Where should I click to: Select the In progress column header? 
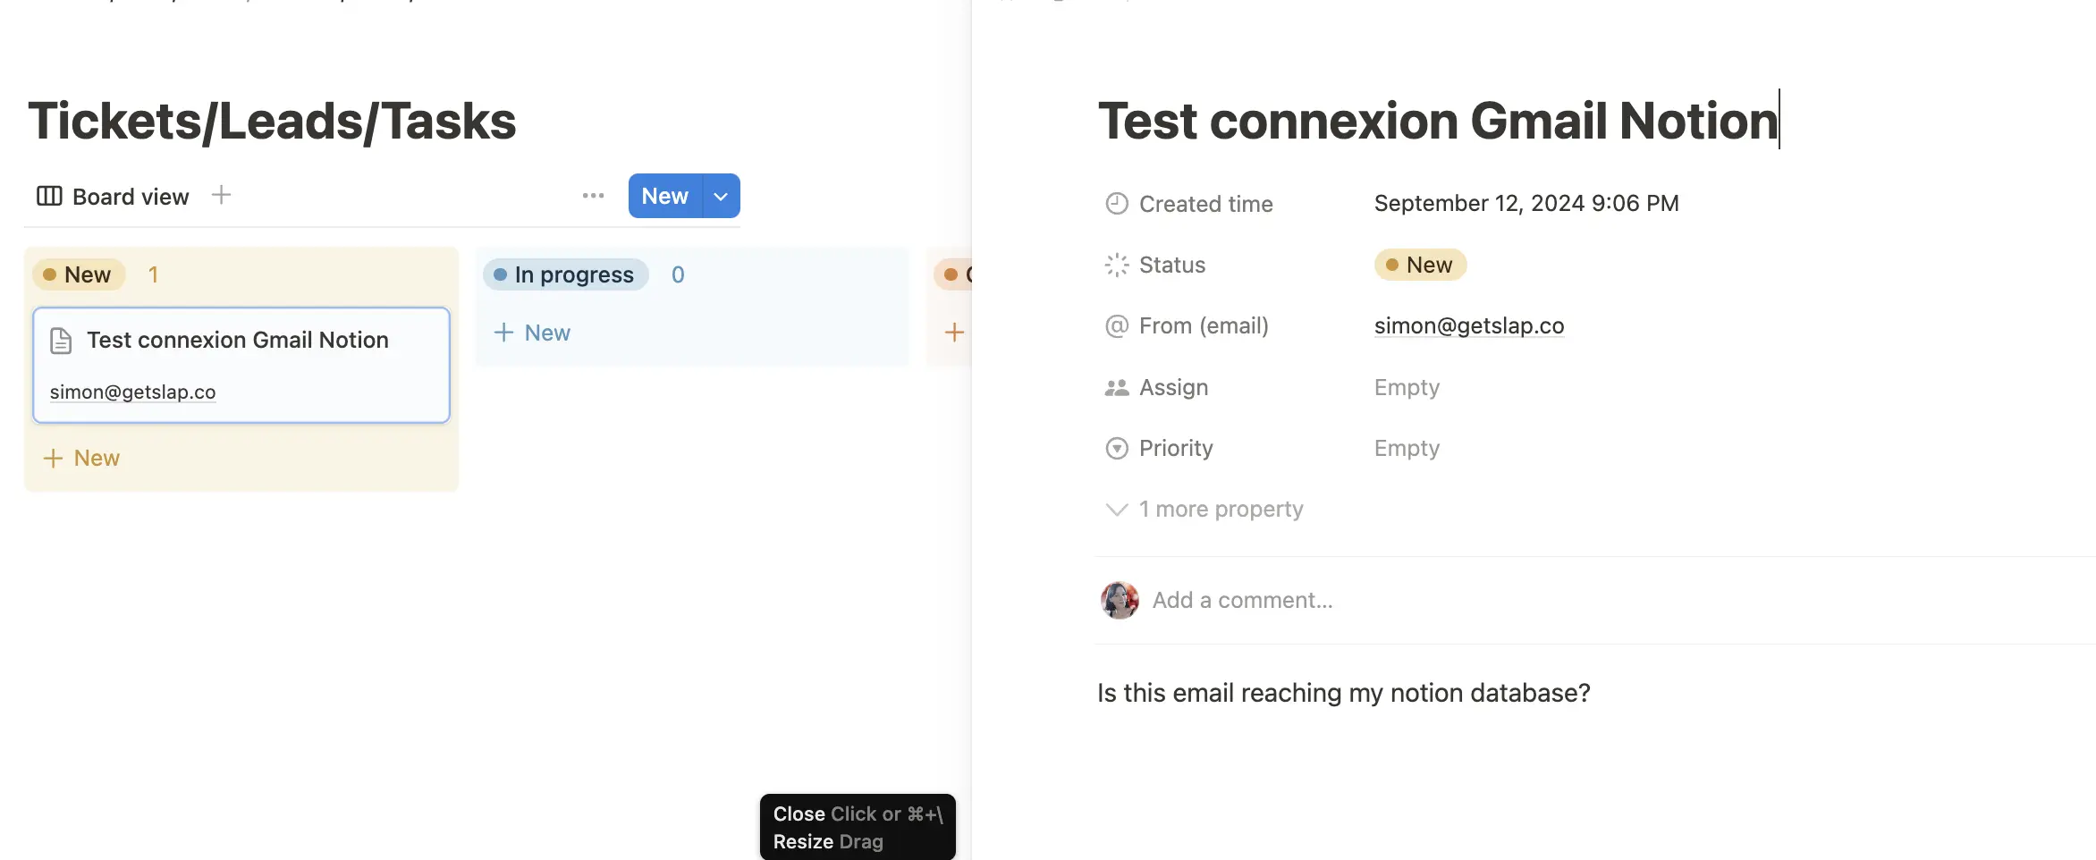(566, 274)
